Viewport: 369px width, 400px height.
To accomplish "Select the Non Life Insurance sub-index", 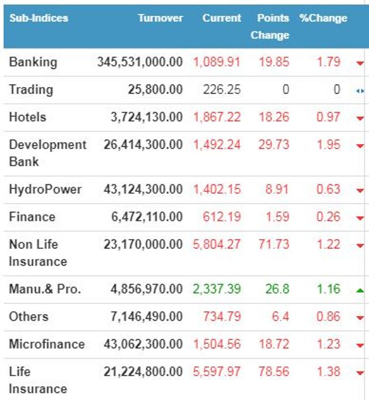I will [x=38, y=253].
